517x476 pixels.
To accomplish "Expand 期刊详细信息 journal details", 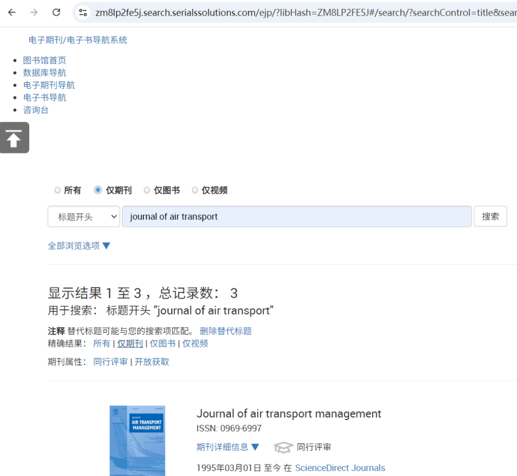I will [x=228, y=447].
